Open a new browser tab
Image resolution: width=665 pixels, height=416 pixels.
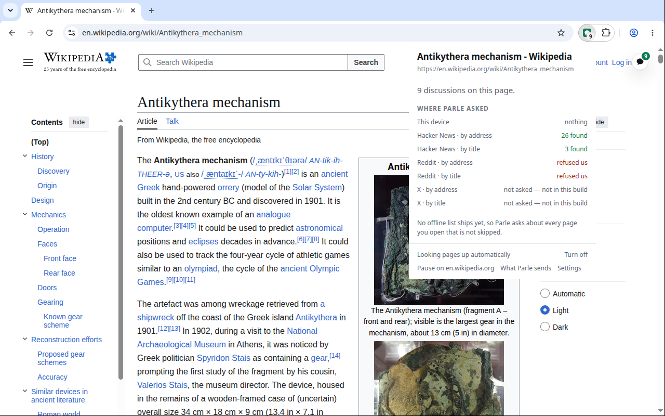pos(152,10)
